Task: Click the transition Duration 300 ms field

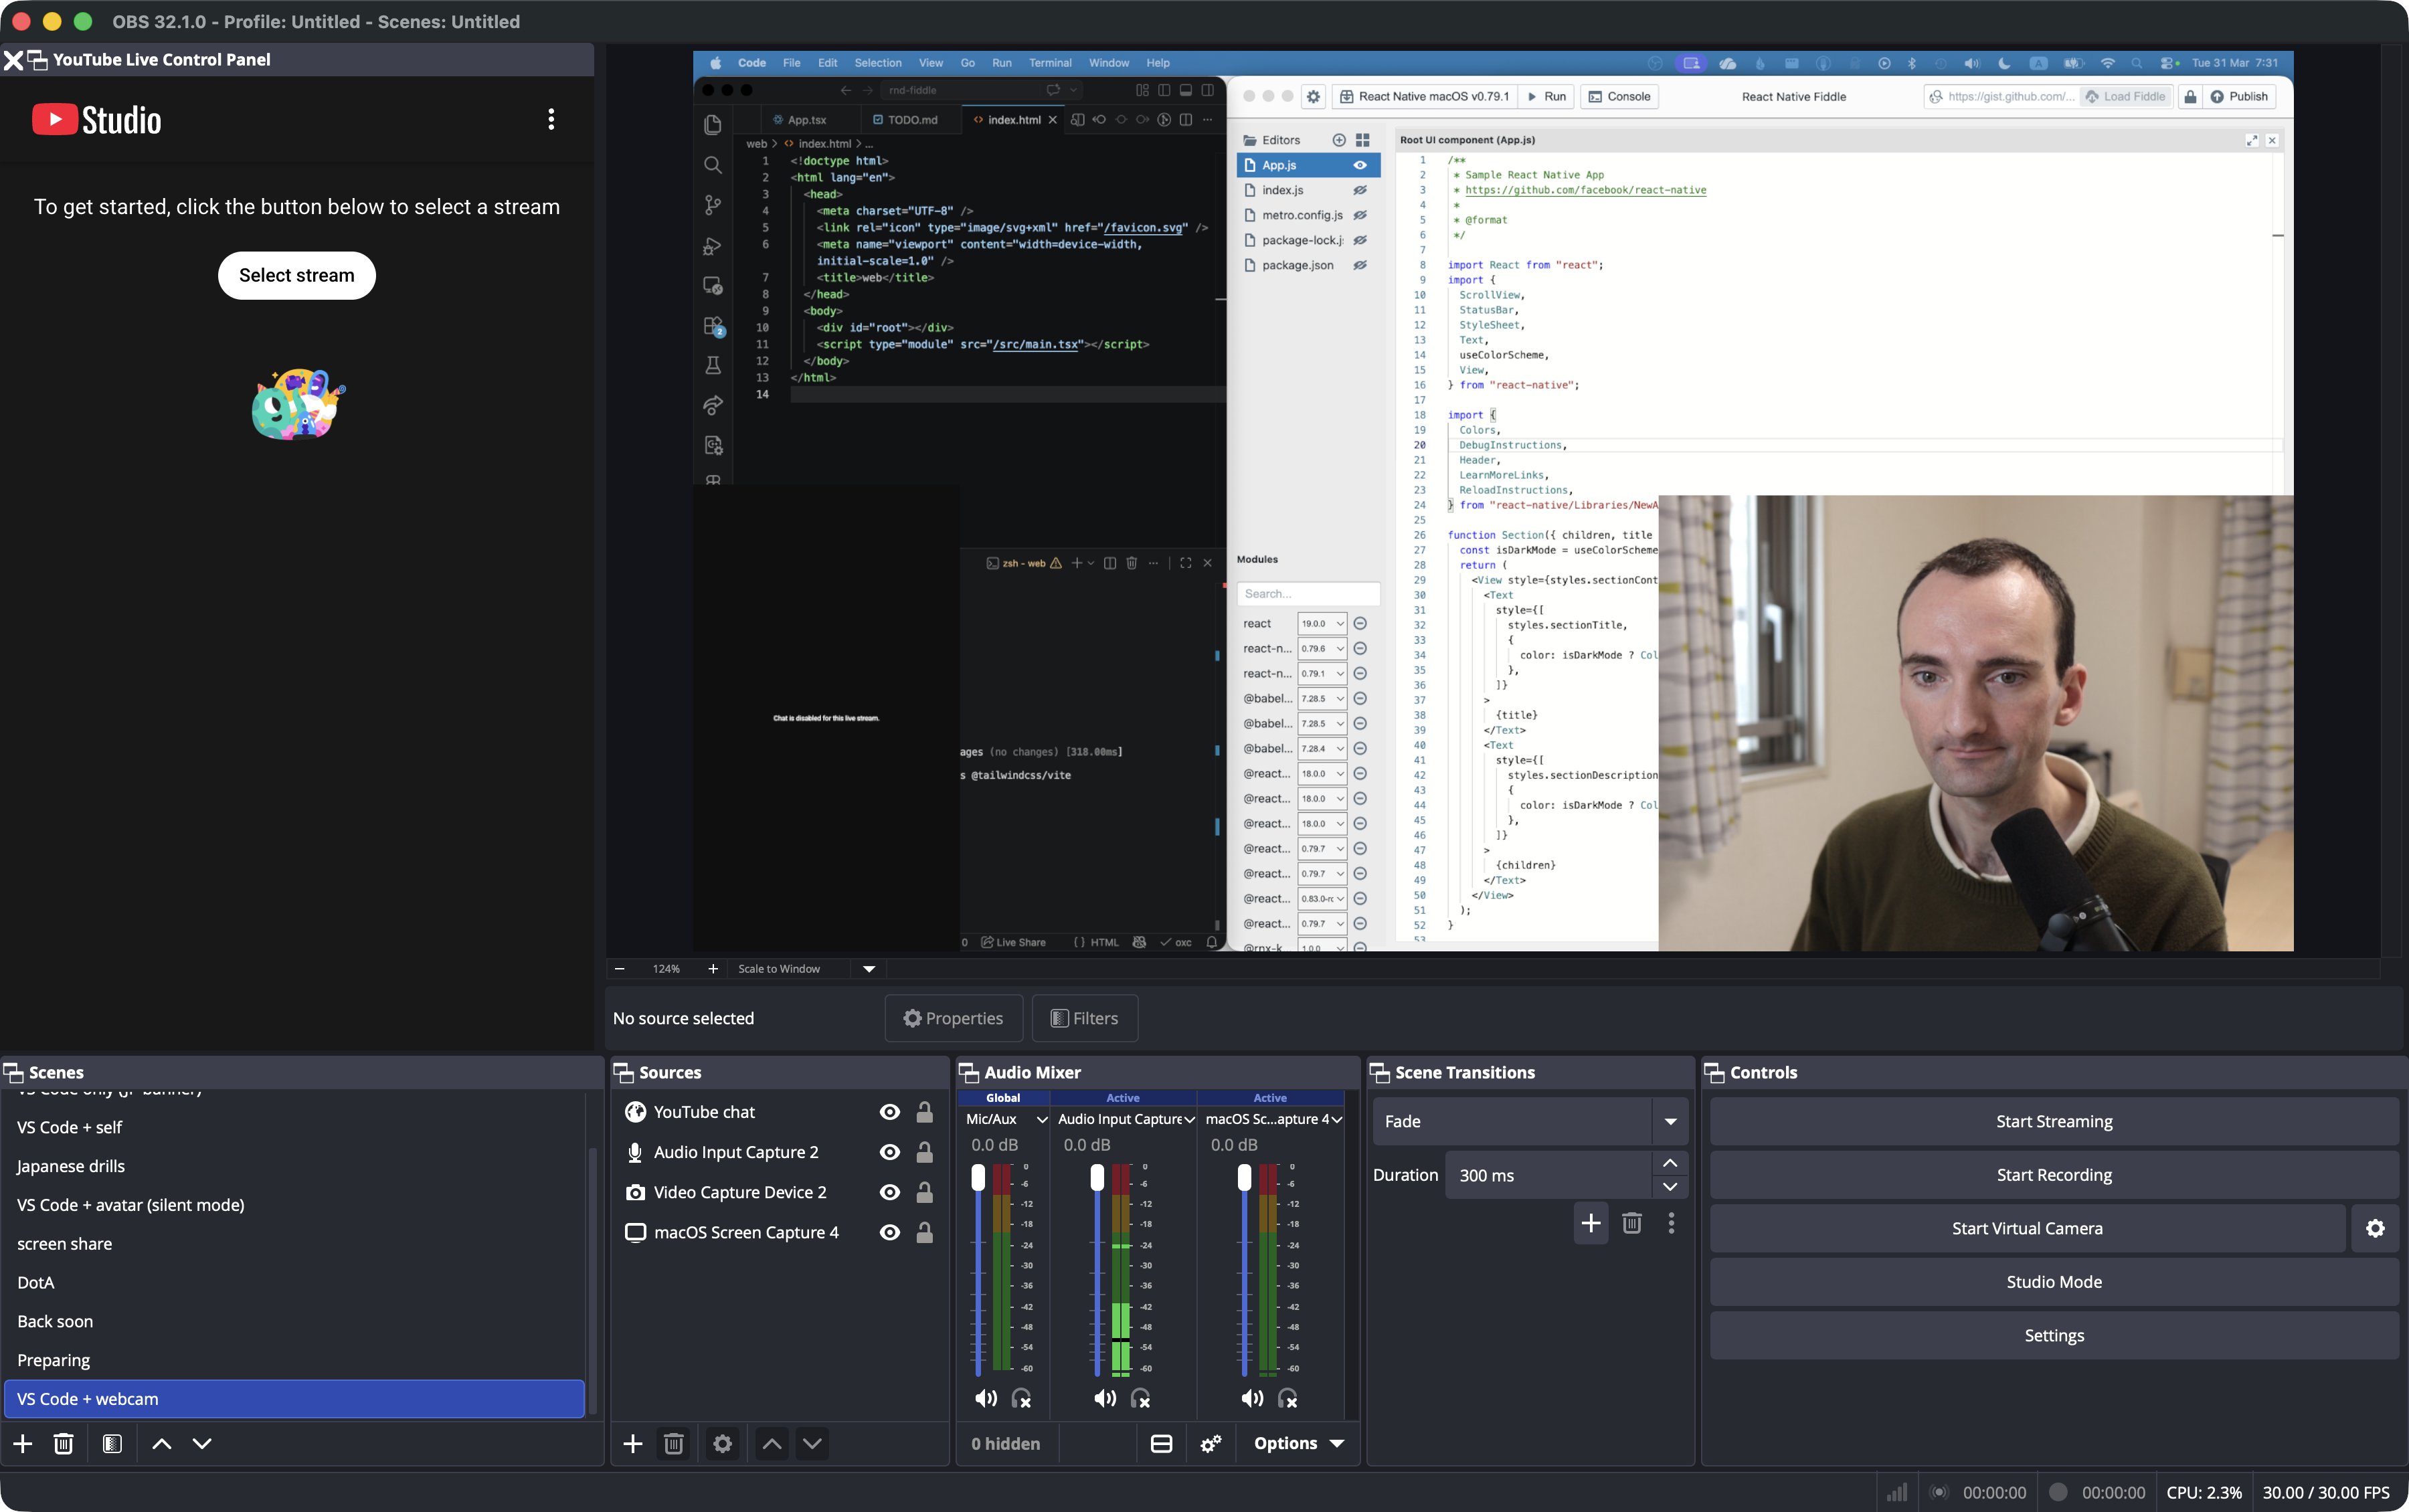Action: point(1548,1175)
